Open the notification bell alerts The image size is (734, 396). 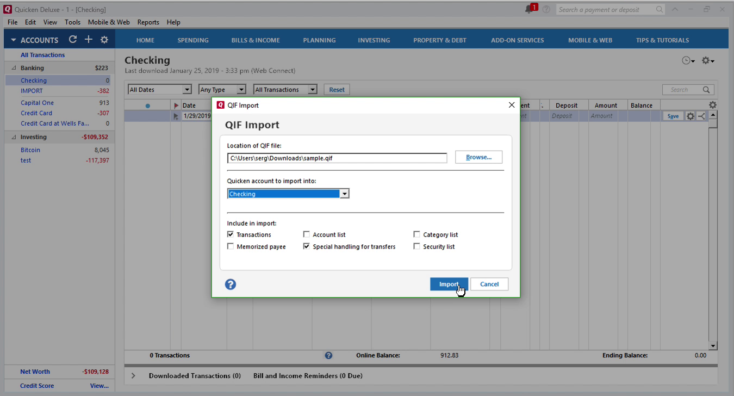pyautogui.click(x=530, y=9)
